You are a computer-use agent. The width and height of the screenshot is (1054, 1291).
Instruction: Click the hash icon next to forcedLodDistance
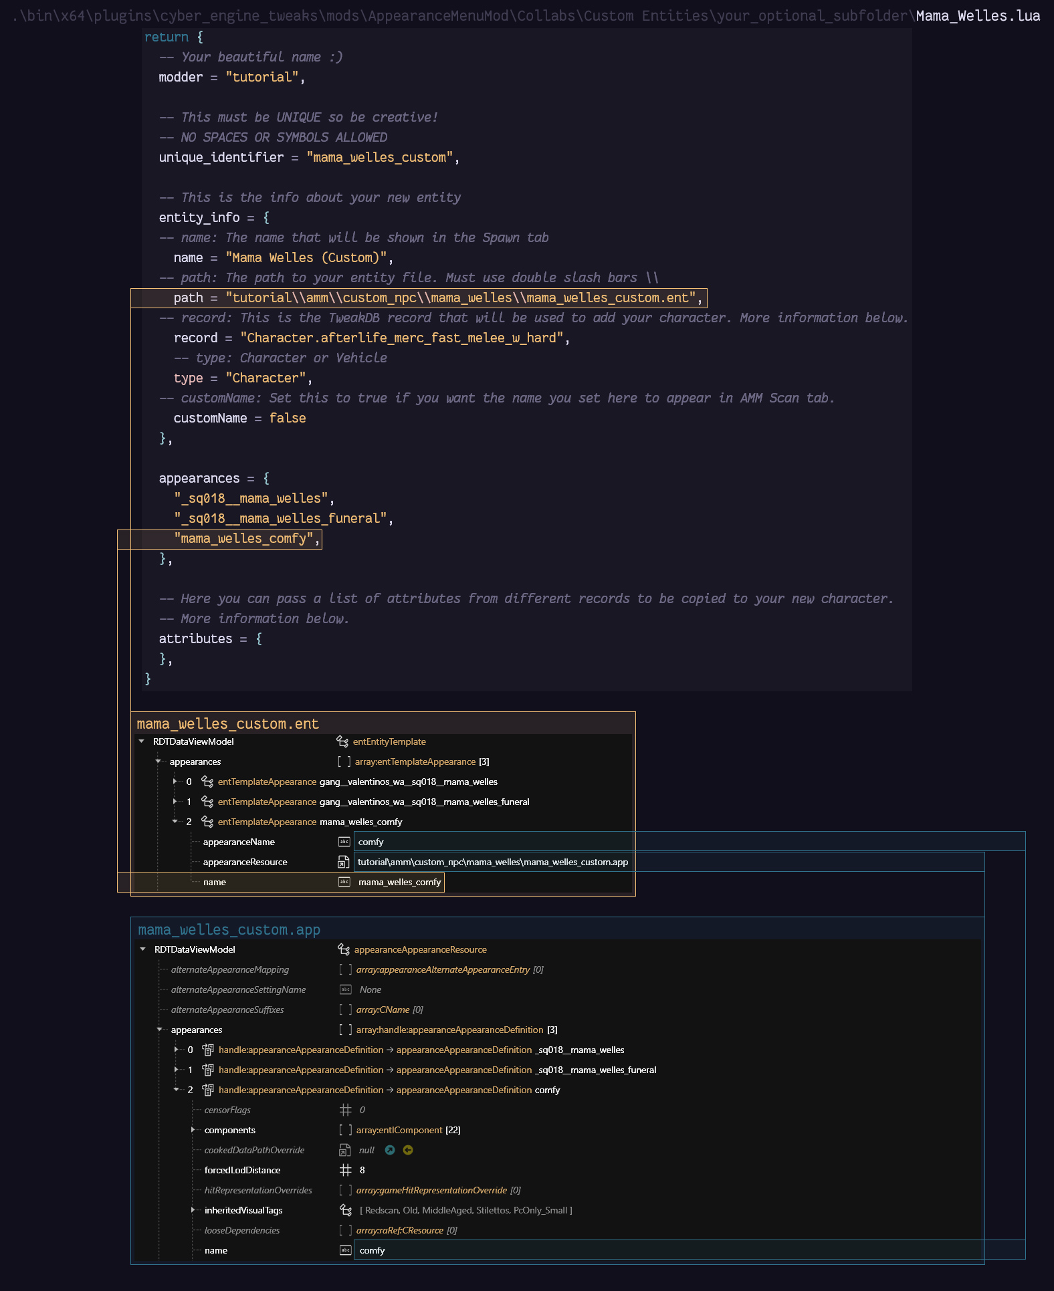click(345, 1170)
